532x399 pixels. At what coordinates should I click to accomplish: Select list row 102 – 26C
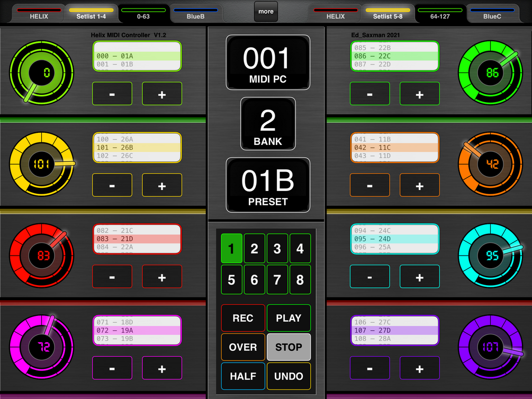coord(137,156)
